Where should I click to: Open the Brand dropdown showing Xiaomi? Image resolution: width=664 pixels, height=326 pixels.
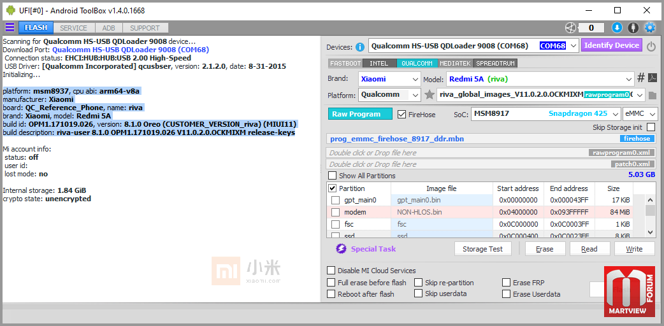[389, 79]
